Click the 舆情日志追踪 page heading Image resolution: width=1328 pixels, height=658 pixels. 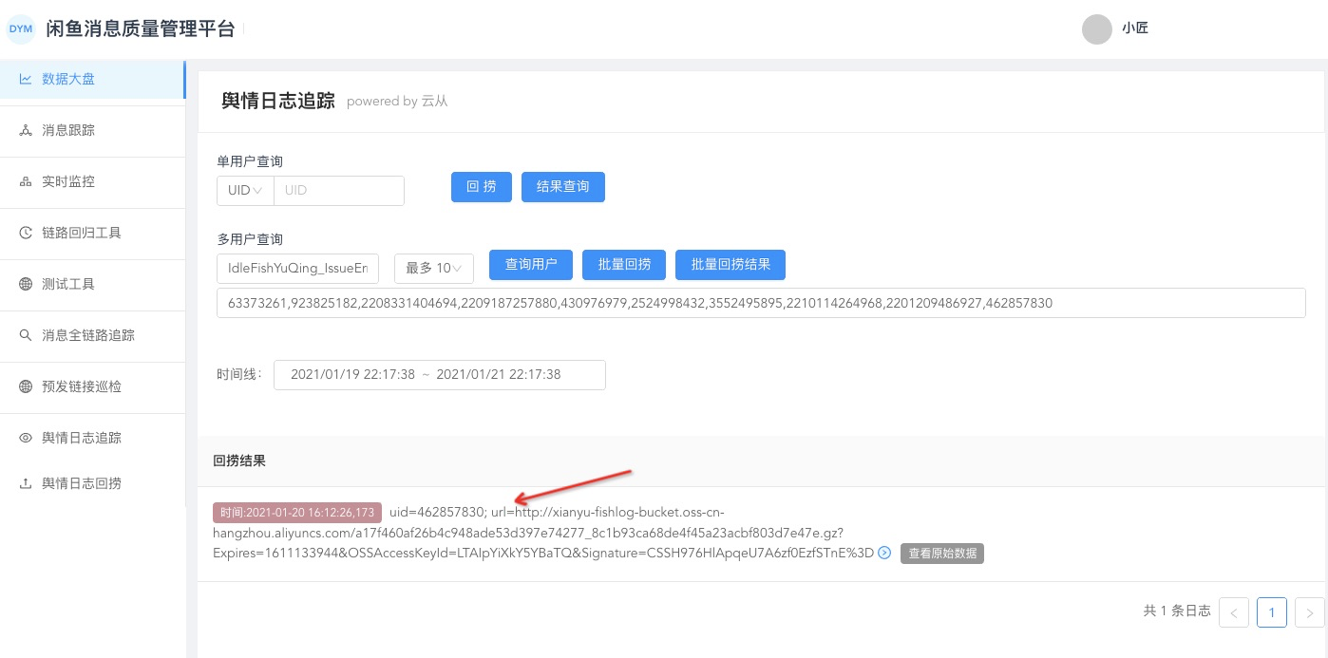278,101
